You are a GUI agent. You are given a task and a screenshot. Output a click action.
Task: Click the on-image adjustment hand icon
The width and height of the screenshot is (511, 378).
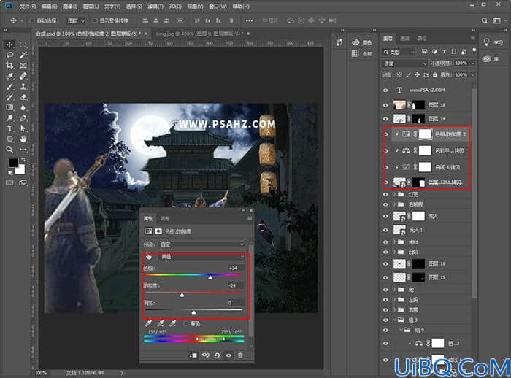[x=149, y=256]
